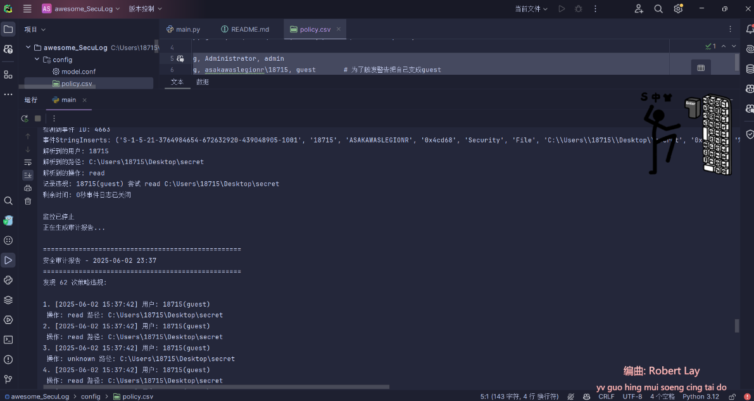Open the Problems tool window icon
Screen dimensions: 754x401
pos(8,359)
